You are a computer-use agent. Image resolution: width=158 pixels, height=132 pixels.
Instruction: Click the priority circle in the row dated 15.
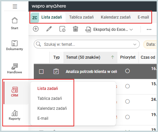click(x=128, y=86)
